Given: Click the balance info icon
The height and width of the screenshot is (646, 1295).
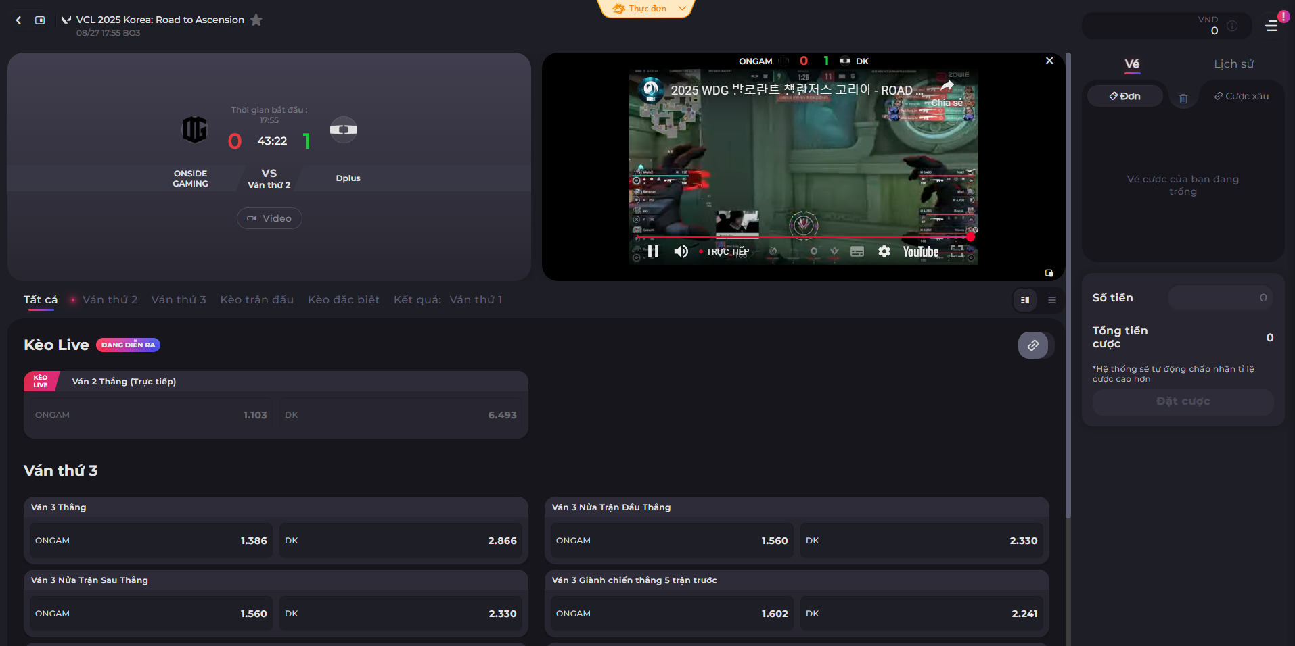Looking at the screenshot, I should coord(1232,26).
